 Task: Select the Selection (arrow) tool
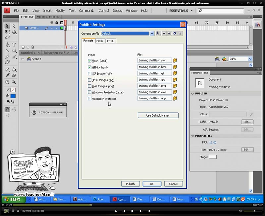7,26
